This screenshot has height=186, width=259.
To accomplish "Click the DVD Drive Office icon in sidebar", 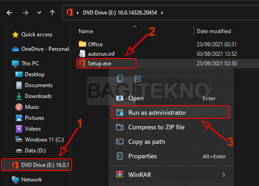I will click(15, 165).
